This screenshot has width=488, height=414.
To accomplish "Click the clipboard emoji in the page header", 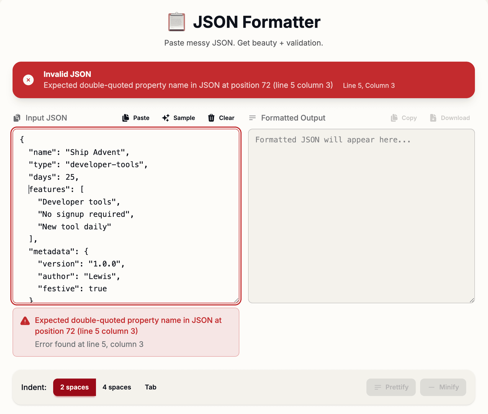I will click(x=177, y=22).
